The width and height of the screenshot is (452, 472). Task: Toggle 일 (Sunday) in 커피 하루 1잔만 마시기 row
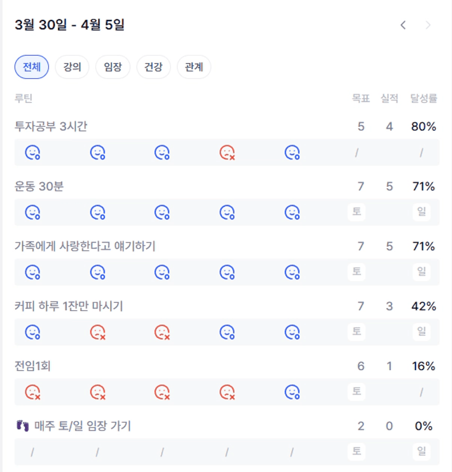tap(421, 331)
